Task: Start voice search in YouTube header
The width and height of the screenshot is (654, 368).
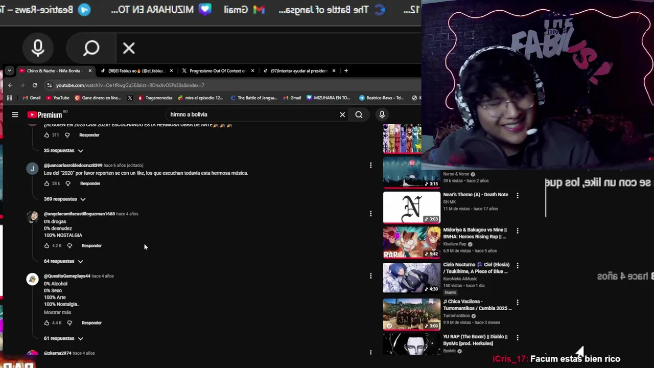Action: (382, 114)
